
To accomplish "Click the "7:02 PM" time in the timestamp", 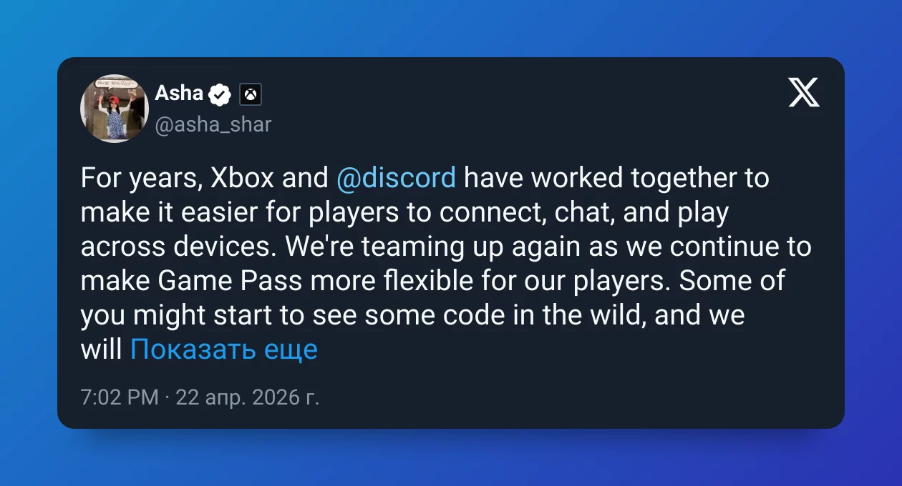I will pos(120,397).
